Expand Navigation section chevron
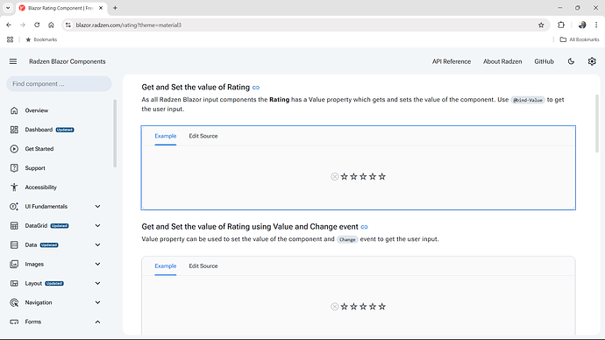This screenshot has height=340, width=605. [x=97, y=302]
